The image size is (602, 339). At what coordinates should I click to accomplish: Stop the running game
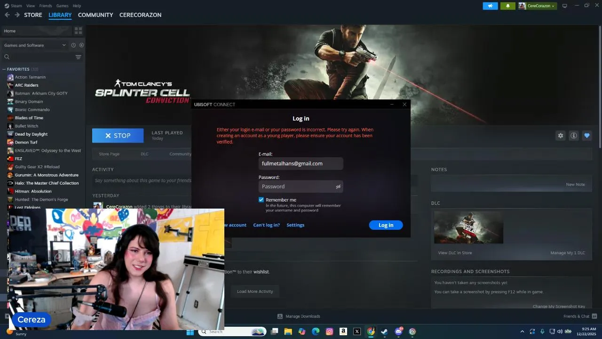coord(118,136)
